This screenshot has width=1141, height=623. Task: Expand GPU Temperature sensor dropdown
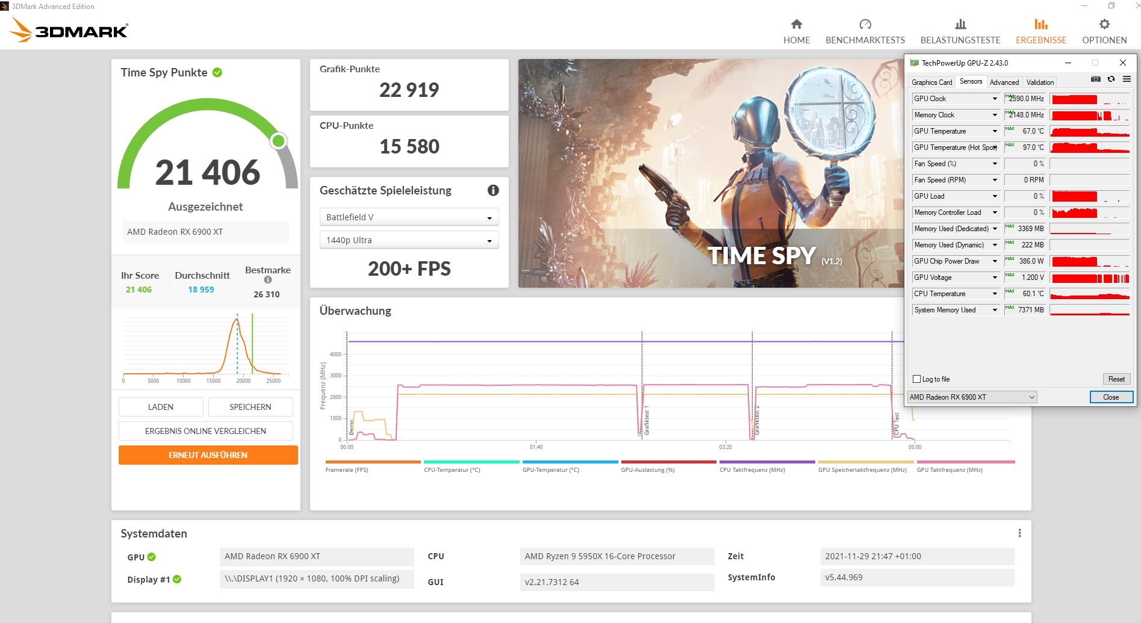tap(995, 131)
